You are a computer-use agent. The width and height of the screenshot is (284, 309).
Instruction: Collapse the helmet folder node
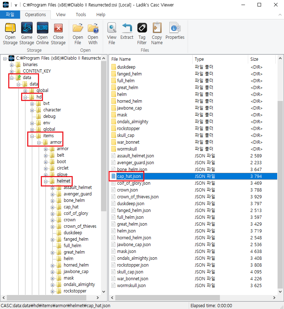pyautogui.click(x=45, y=181)
